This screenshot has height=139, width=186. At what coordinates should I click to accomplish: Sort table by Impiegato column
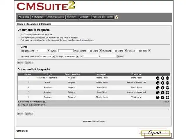102,74
